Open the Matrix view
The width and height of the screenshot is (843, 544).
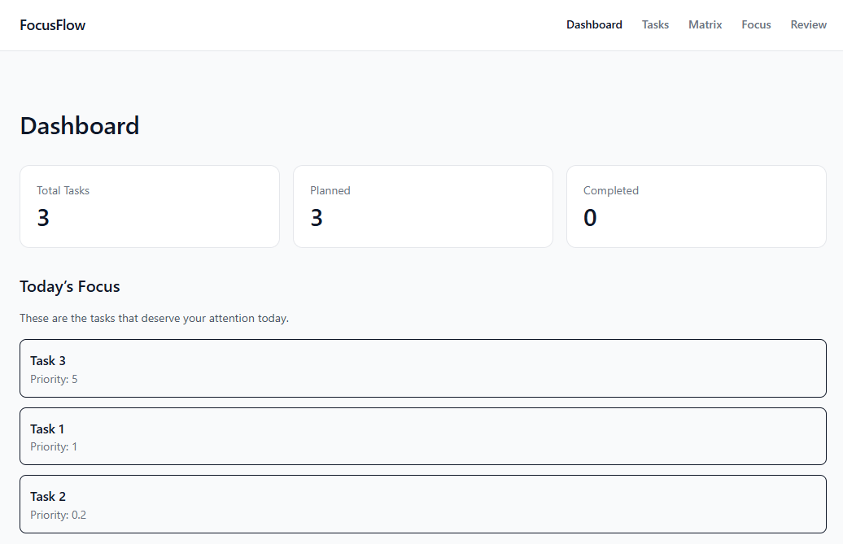tap(705, 25)
